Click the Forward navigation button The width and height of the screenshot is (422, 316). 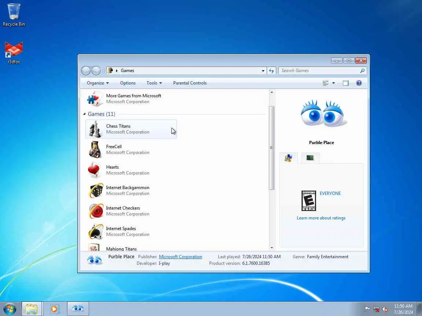[x=96, y=71]
